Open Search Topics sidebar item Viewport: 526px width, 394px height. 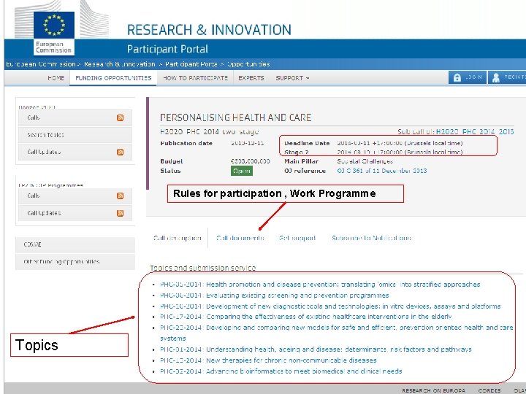coord(75,135)
